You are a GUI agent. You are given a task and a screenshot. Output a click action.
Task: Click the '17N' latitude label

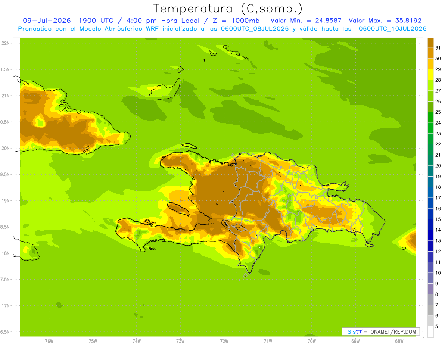point(6,306)
